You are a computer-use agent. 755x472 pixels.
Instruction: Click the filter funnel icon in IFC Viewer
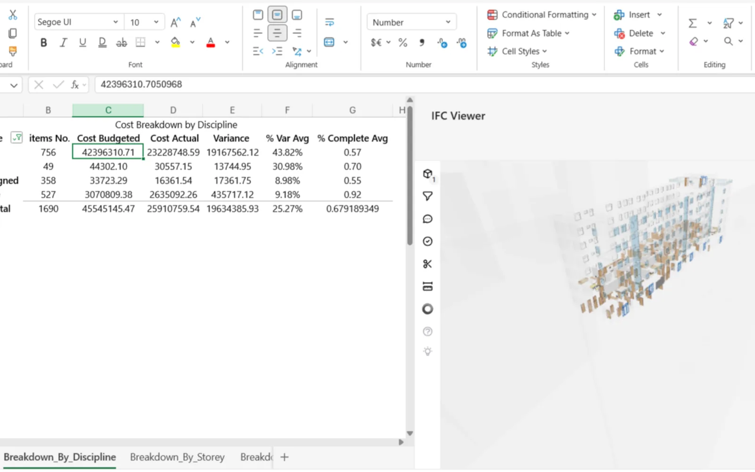[428, 196]
